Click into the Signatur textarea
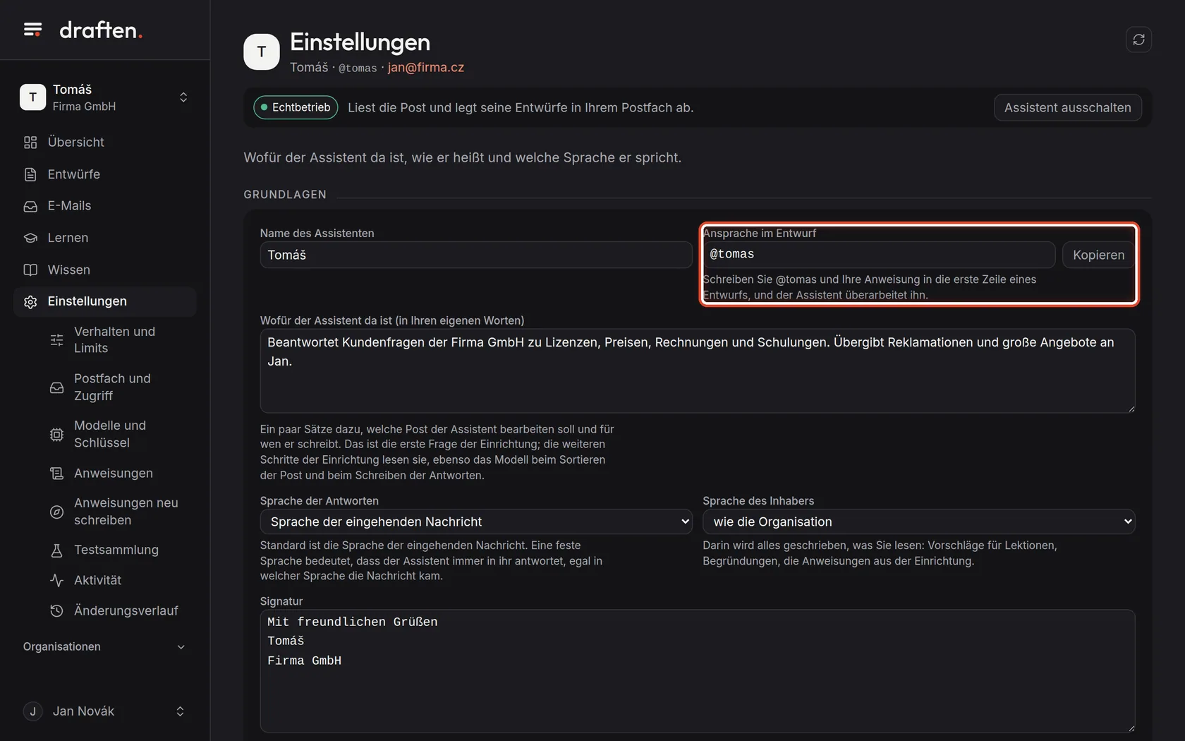The width and height of the screenshot is (1185, 741). [x=698, y=671]
